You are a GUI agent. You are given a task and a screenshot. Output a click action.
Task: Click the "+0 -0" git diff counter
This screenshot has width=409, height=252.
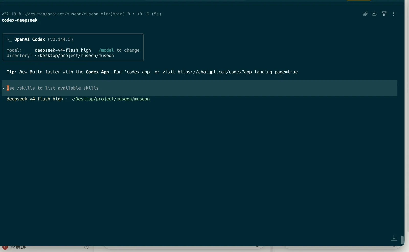[143, 14]
